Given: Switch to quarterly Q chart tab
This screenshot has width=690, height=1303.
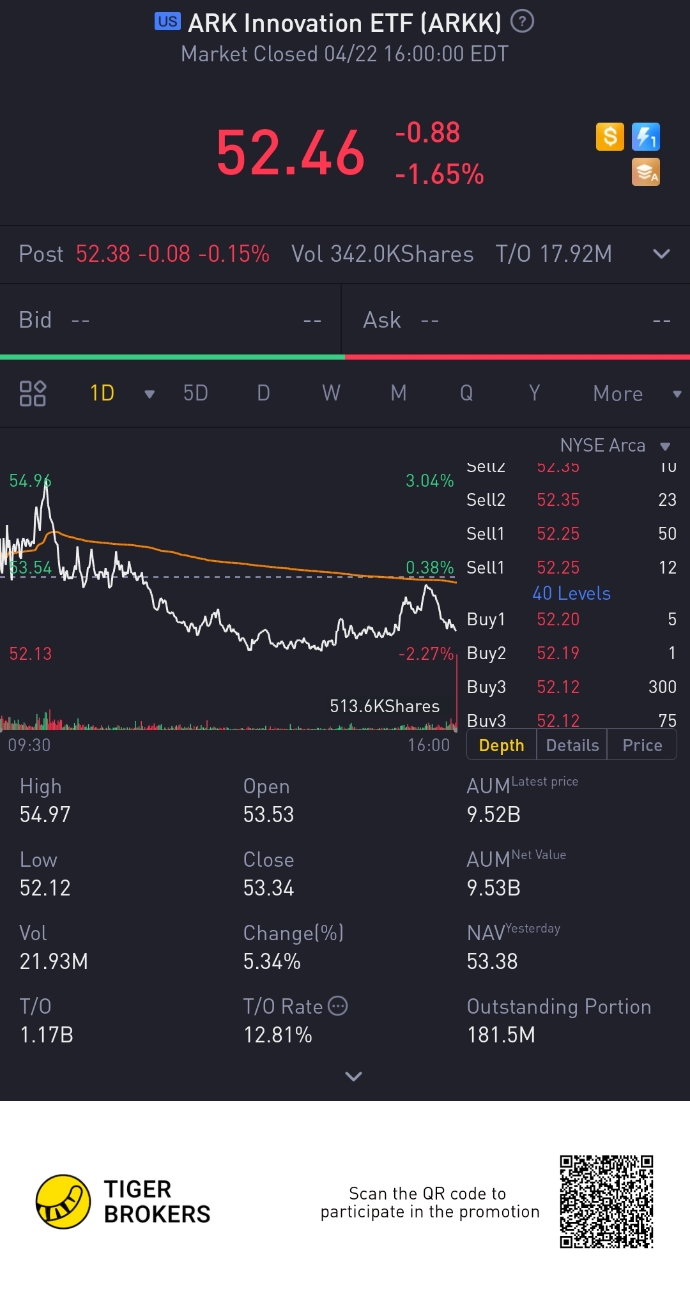Looking at the screenshot, I should pos(466,393).
